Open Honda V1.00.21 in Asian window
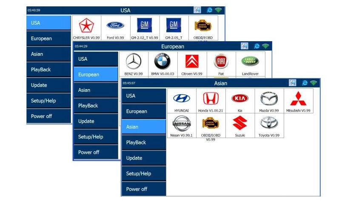This screenshot has width=339, height=211. coord(211,101)
